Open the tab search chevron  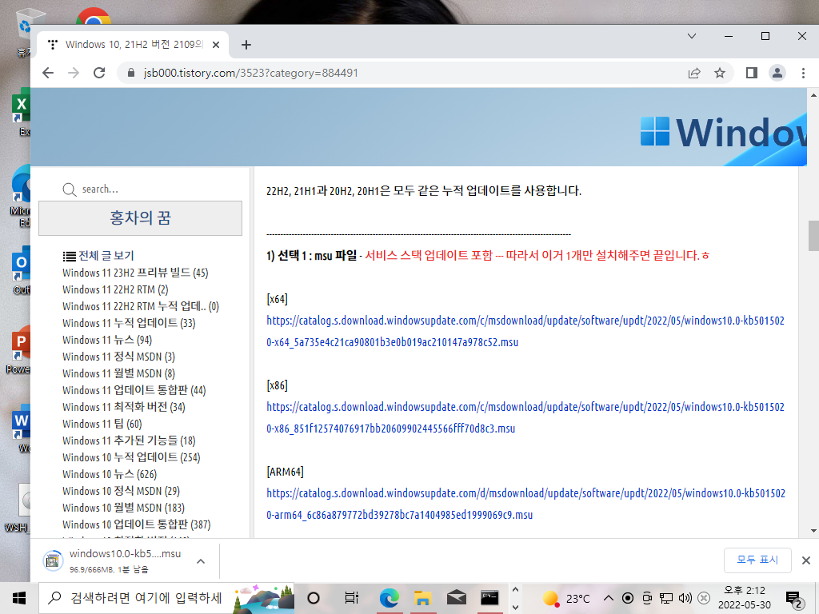click(692, 36)
